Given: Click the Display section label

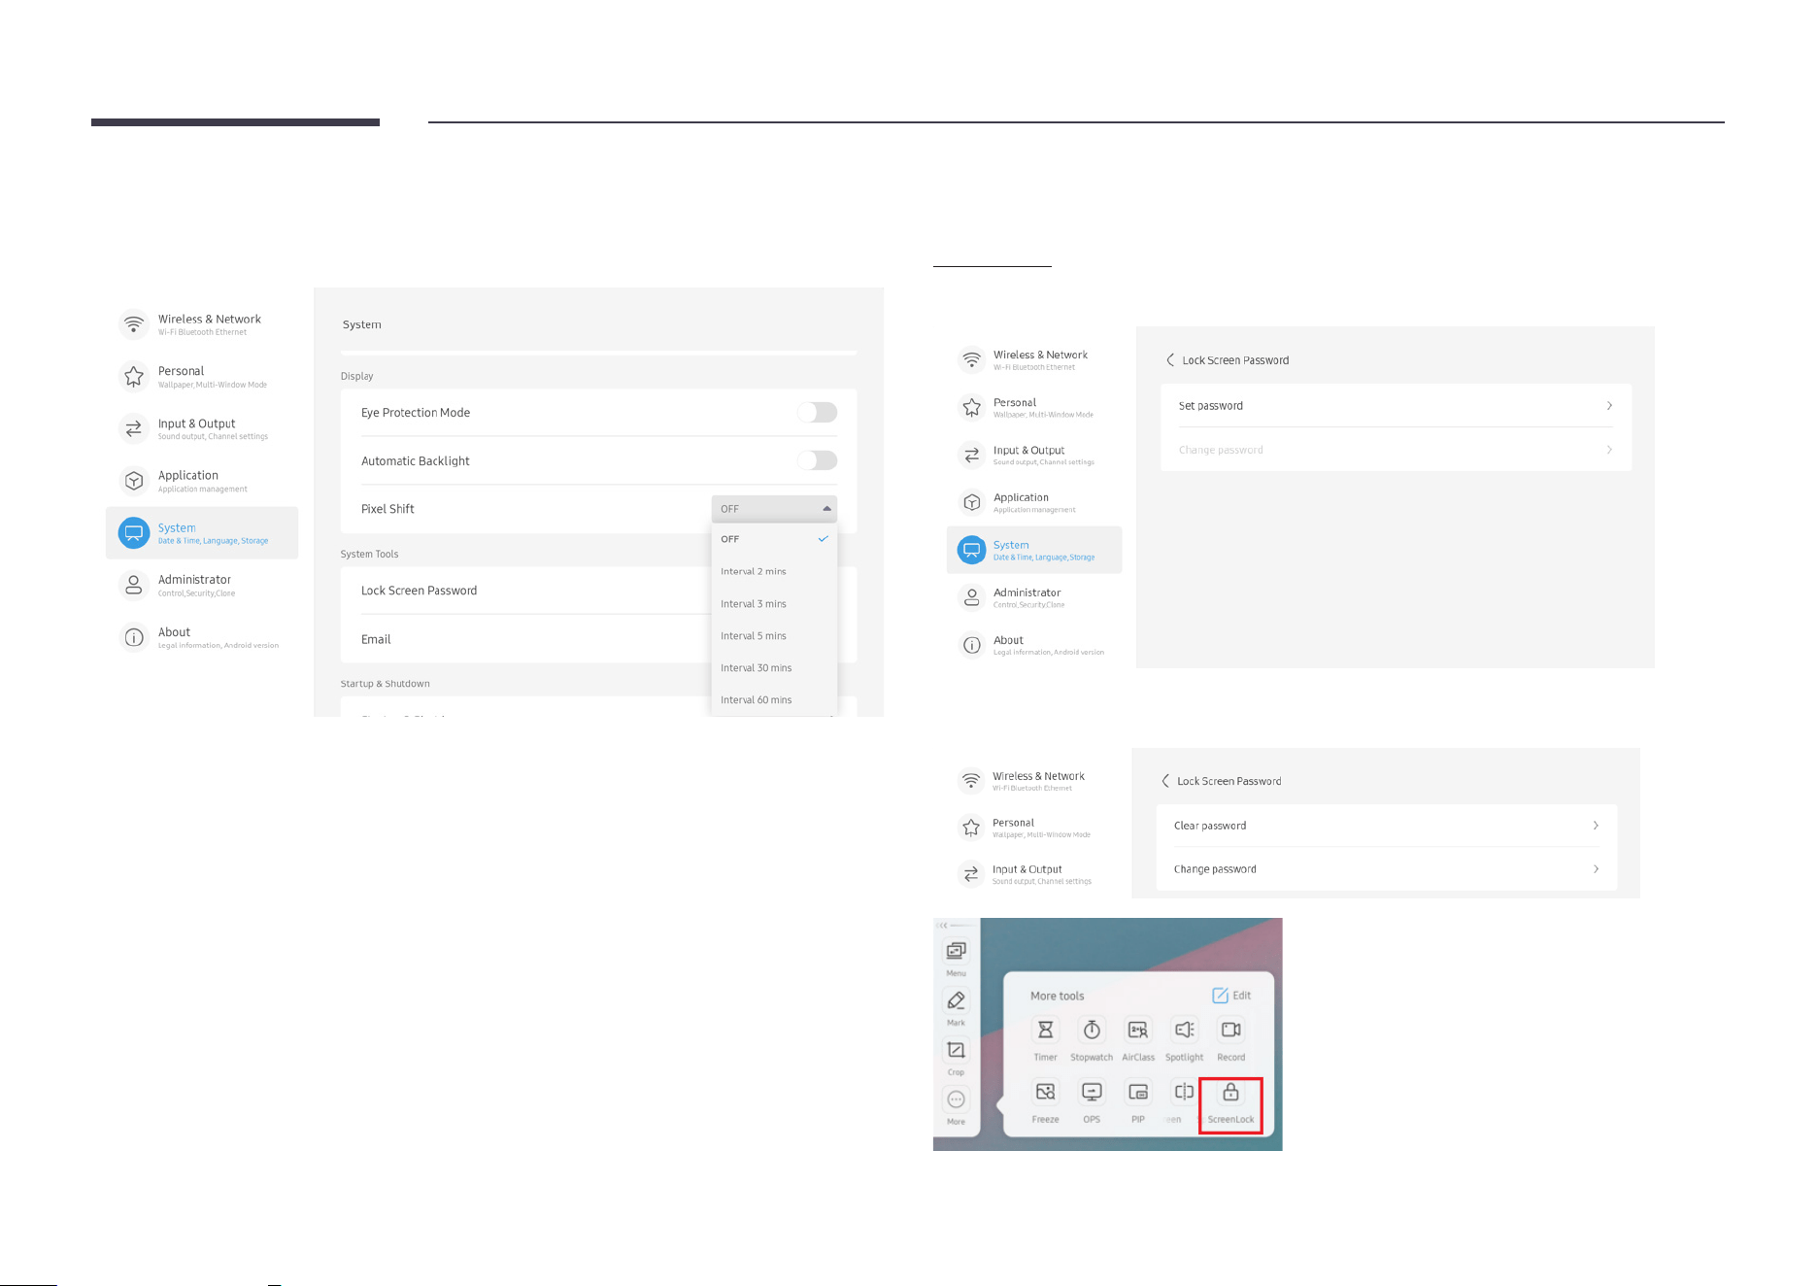Looking at the screenshot, I should [356, 376].
